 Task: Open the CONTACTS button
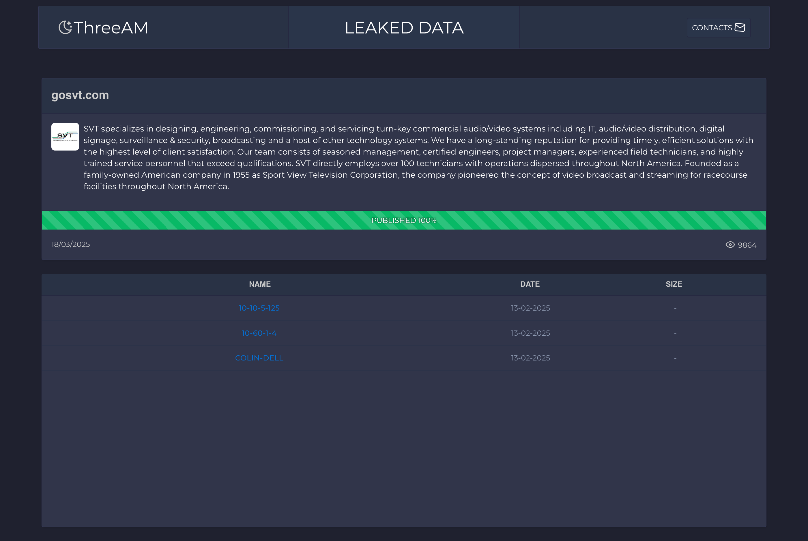pyautogui.click(x=719, y=28)
